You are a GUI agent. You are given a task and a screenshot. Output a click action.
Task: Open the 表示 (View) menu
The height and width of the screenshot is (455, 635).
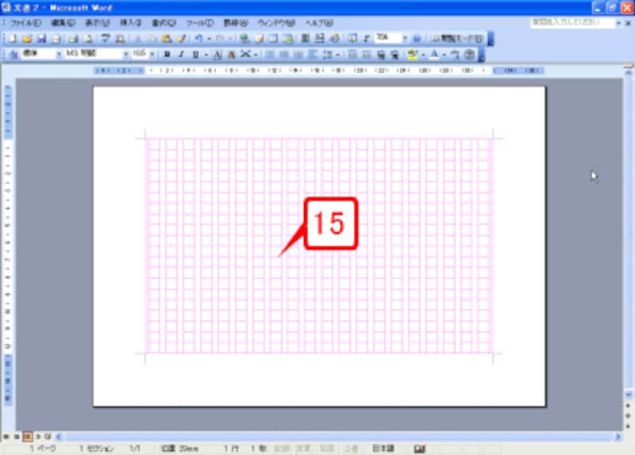tap(97, 23)
